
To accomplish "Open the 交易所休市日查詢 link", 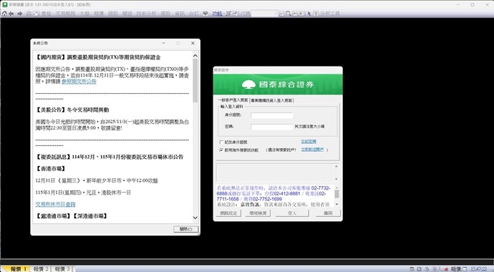I will (55, 204).
